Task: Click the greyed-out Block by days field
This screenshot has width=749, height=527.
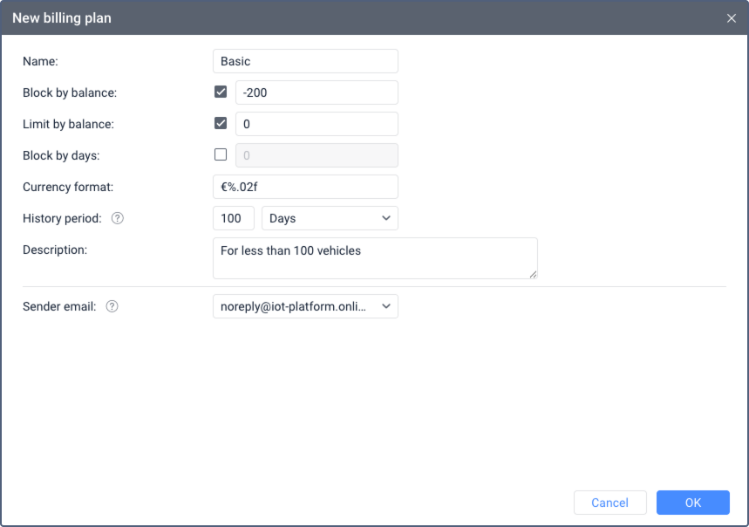Action: point(317,155)
